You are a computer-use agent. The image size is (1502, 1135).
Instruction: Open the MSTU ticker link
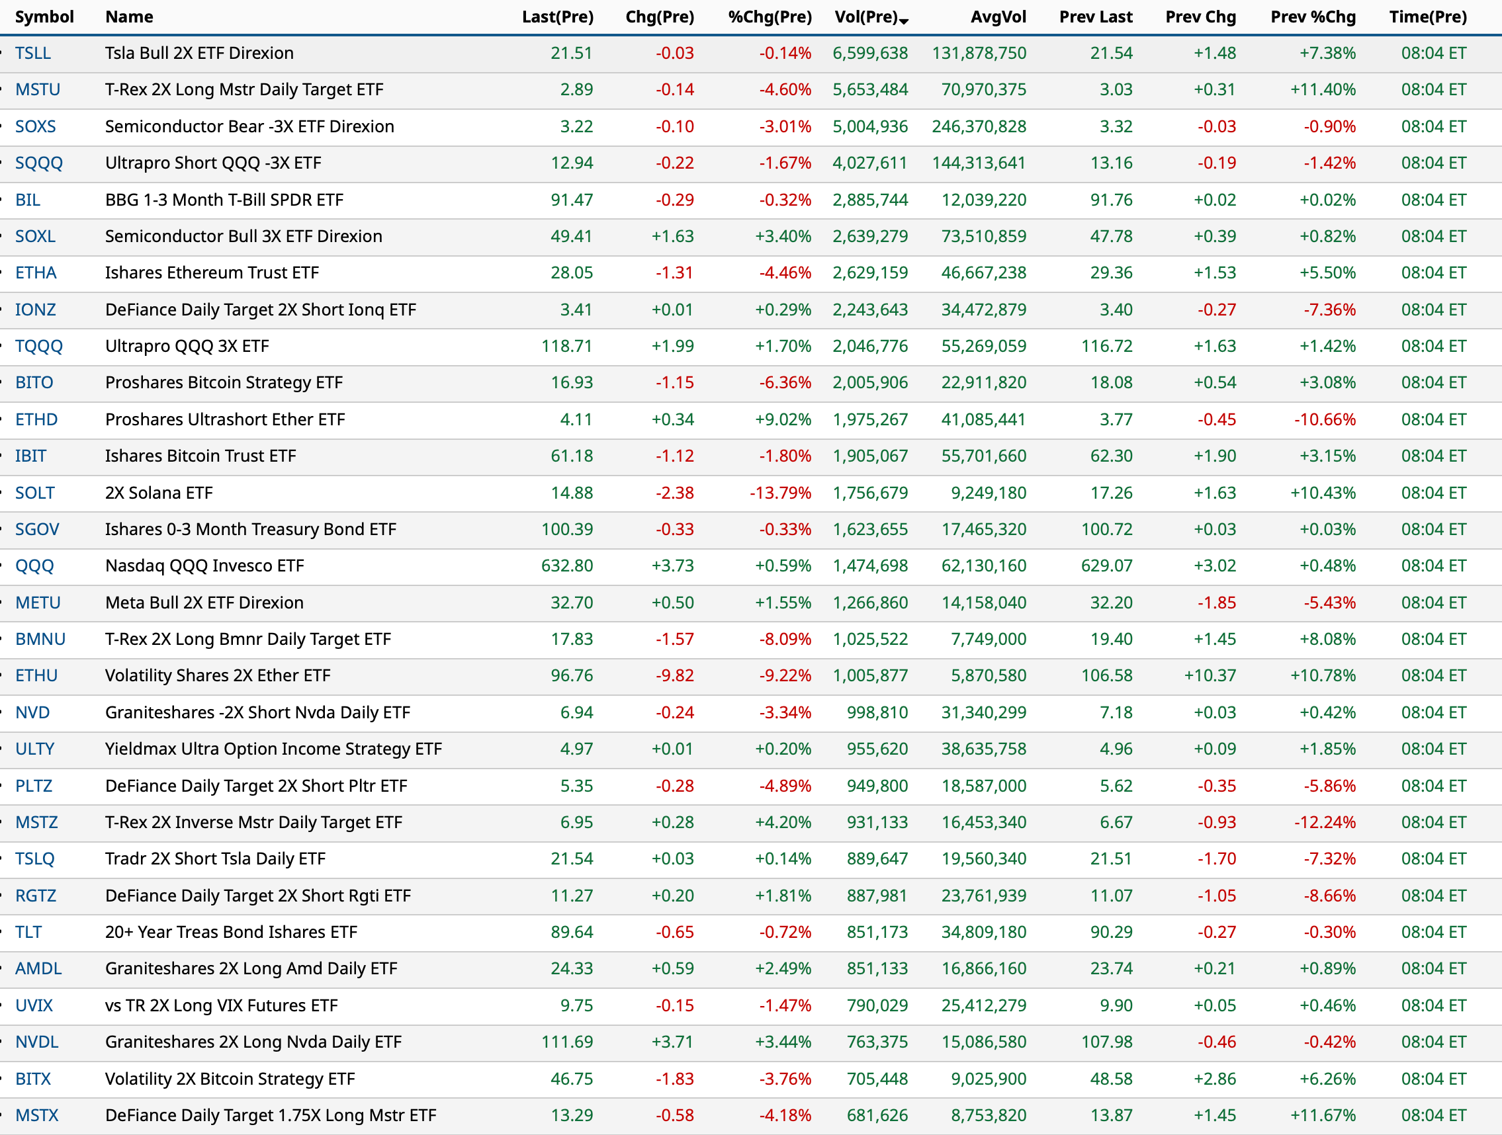point(37,89)
